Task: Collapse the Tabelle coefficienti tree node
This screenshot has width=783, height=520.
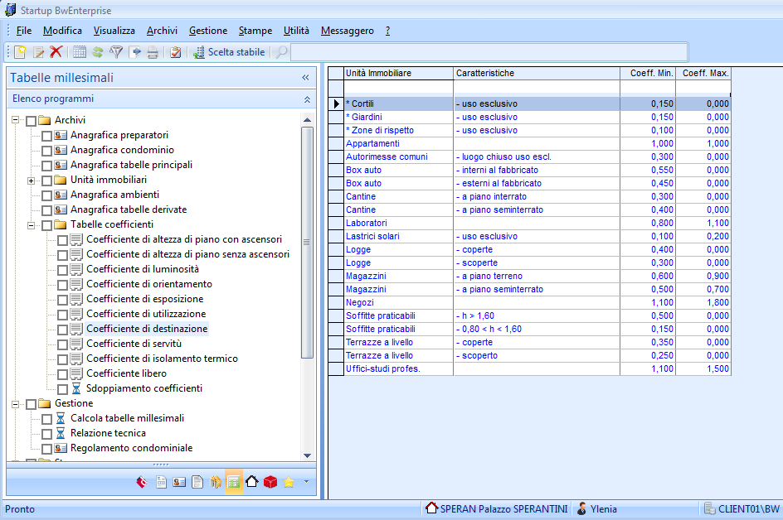Action: 32,225
